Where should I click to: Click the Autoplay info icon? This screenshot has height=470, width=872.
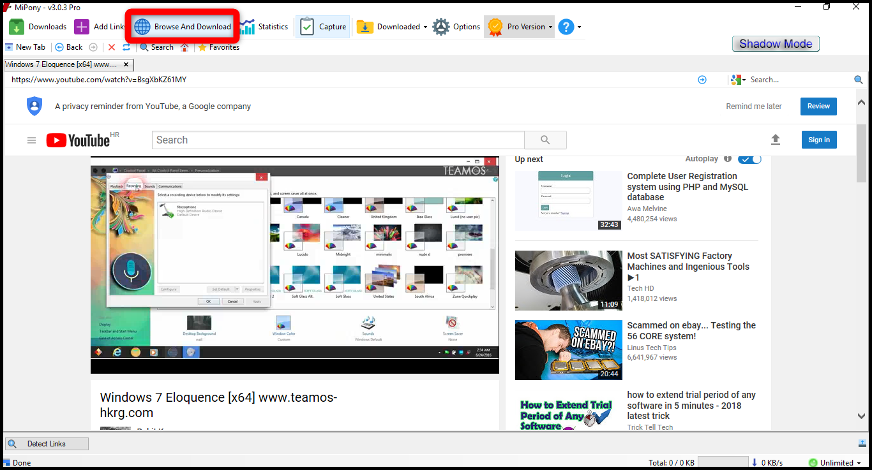point(727,159)
